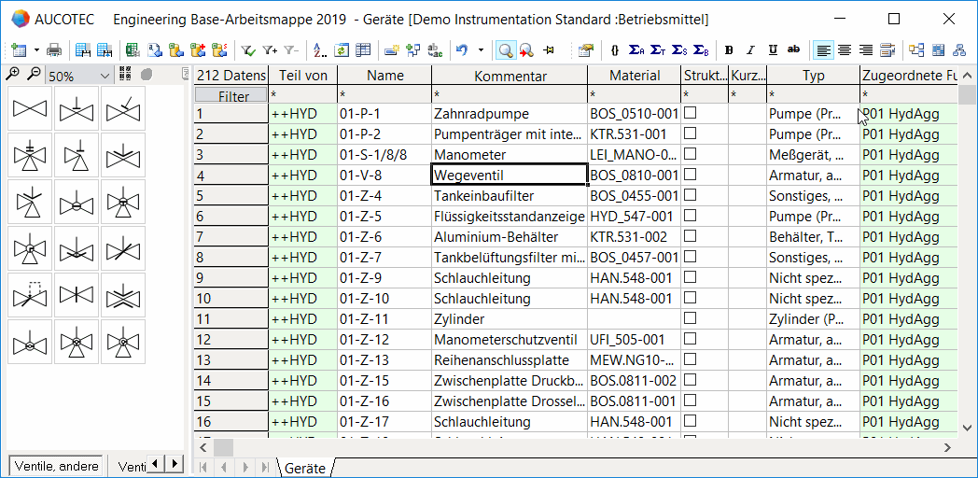978x478 pixels.
Task: Click the printer icon in the toolbar
Action: point(54,50)
